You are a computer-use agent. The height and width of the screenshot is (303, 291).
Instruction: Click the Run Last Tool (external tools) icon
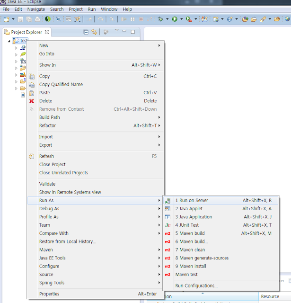click(x=189, y=19)
